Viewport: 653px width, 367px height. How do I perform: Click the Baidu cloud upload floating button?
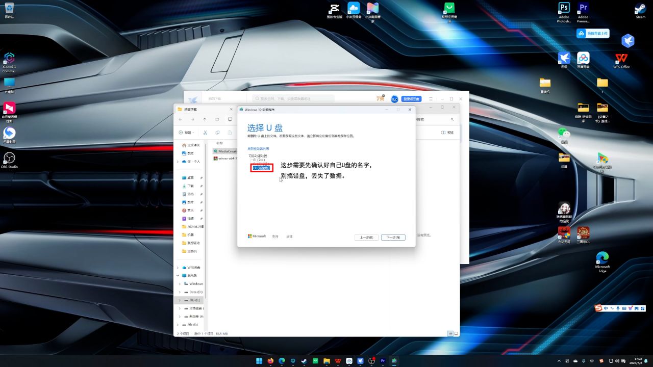[x=592, y=34]
